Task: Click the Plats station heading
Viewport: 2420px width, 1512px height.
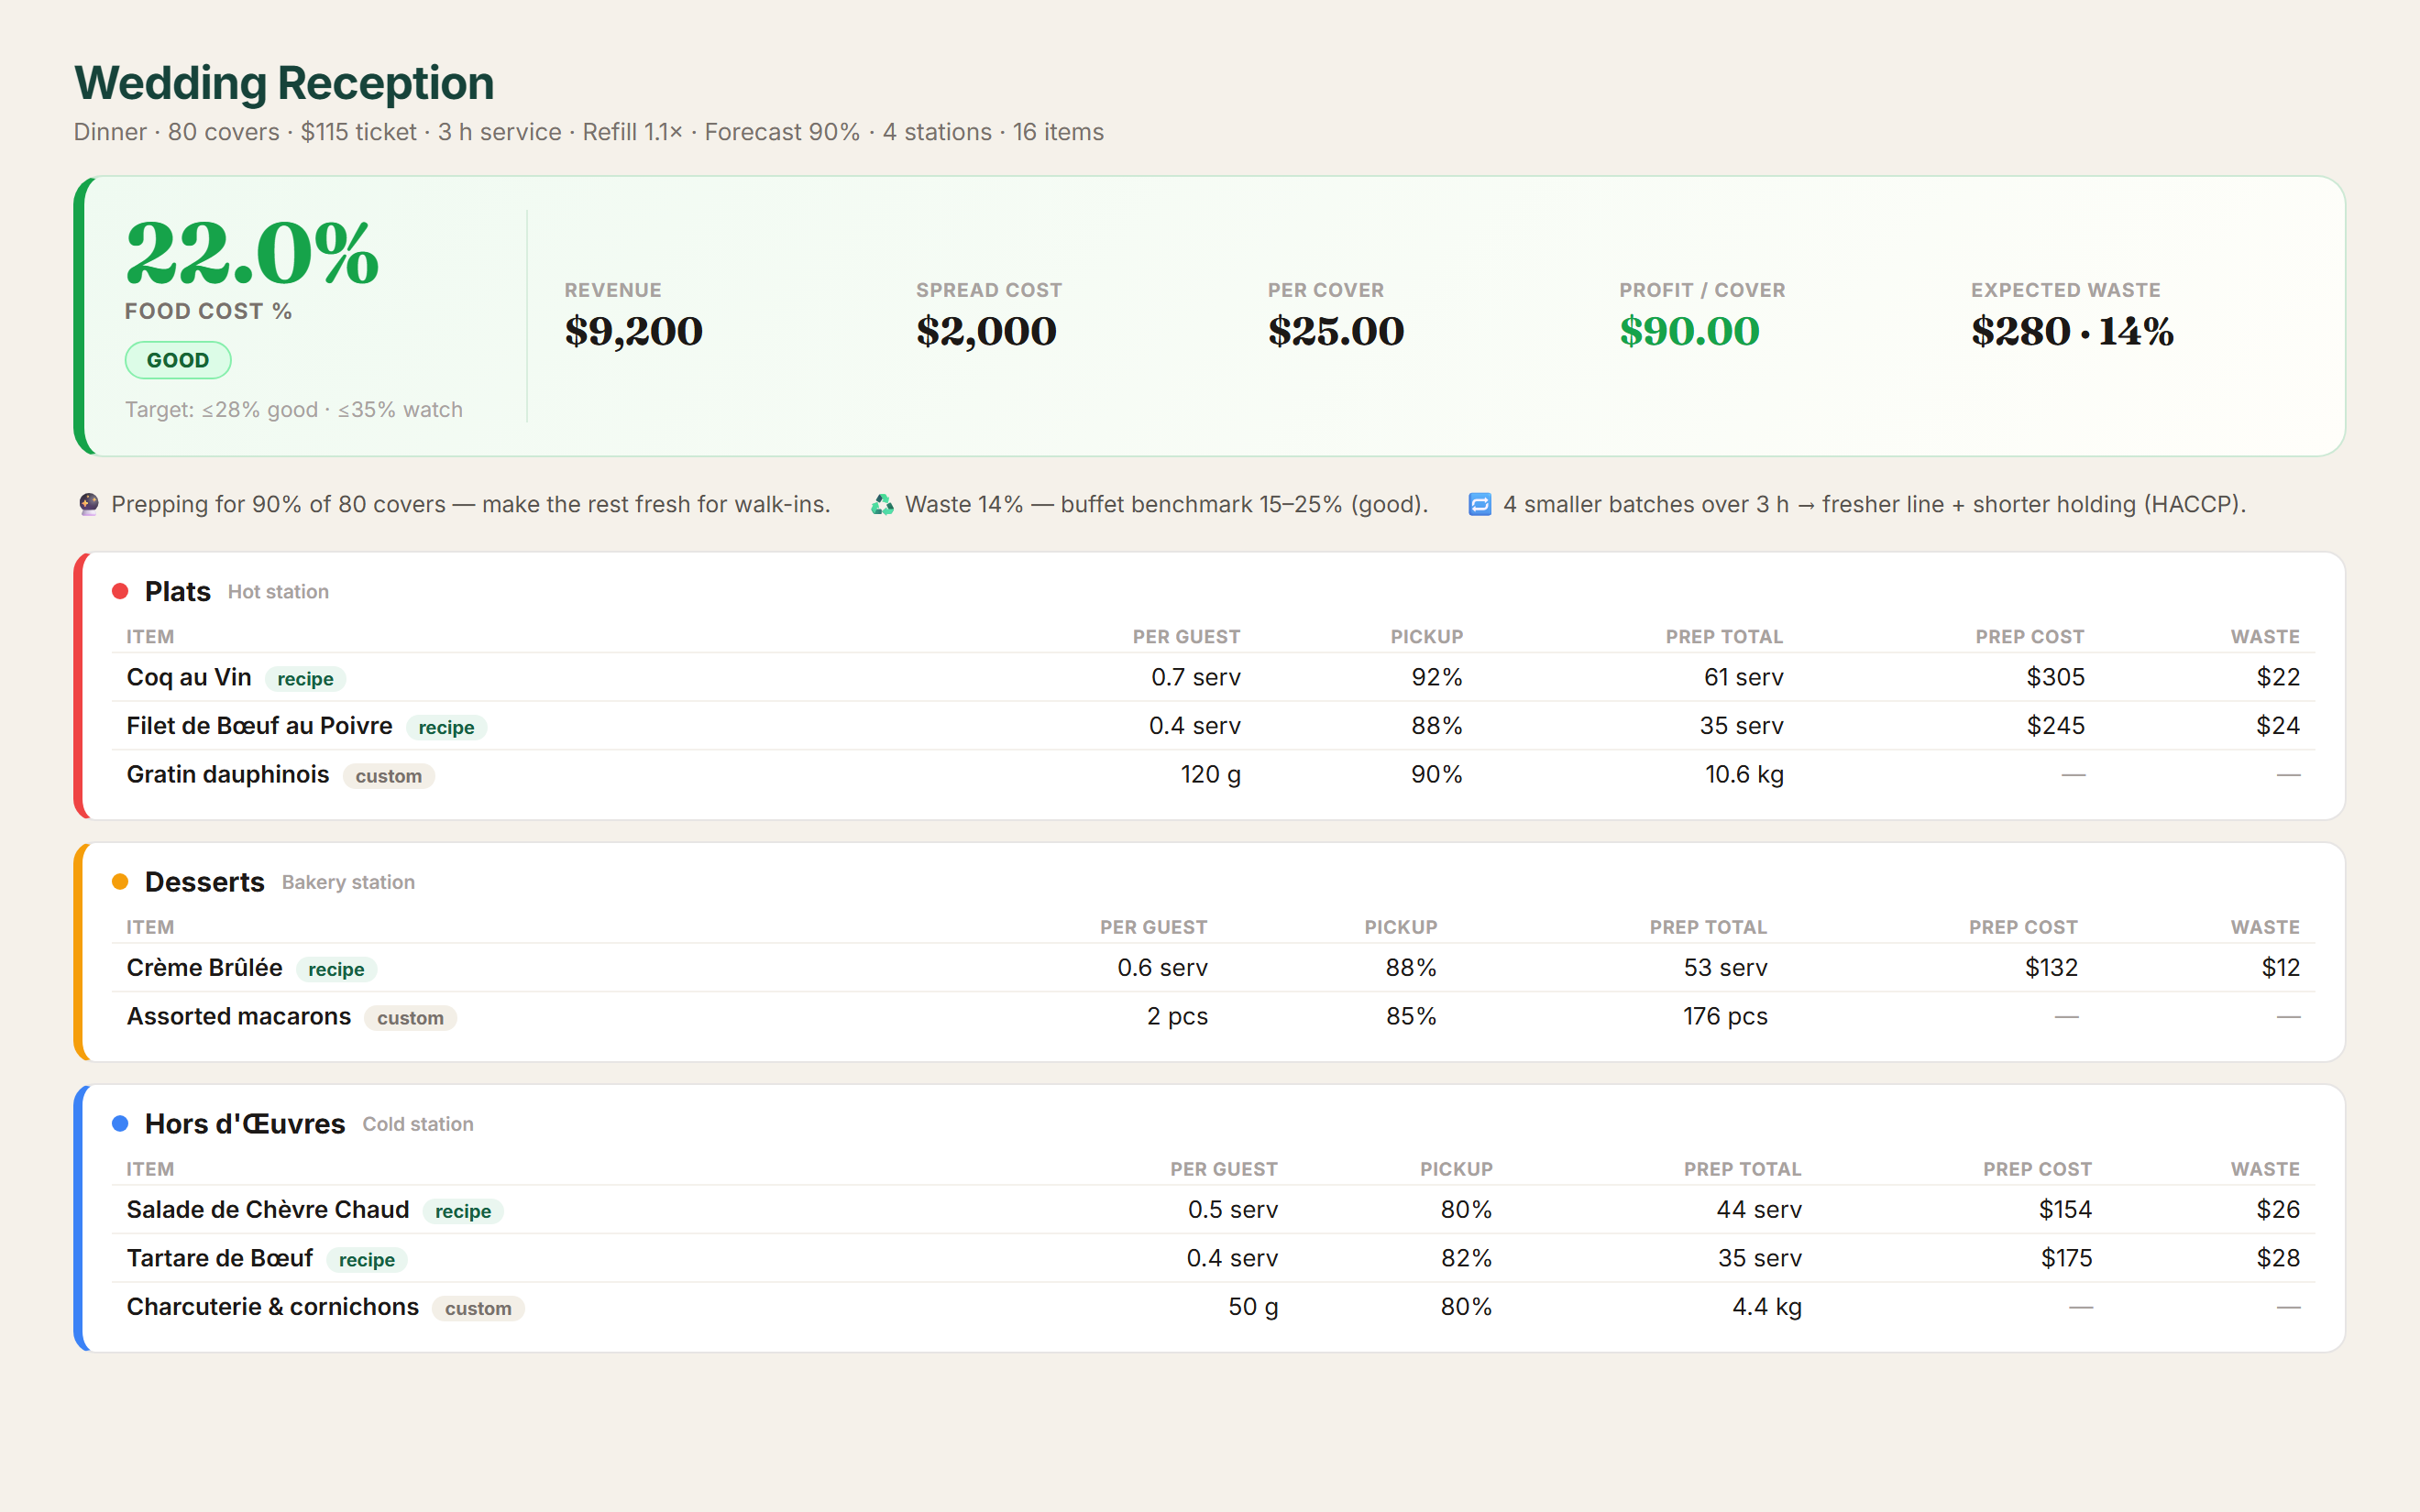Action: (x=177, y=591)
